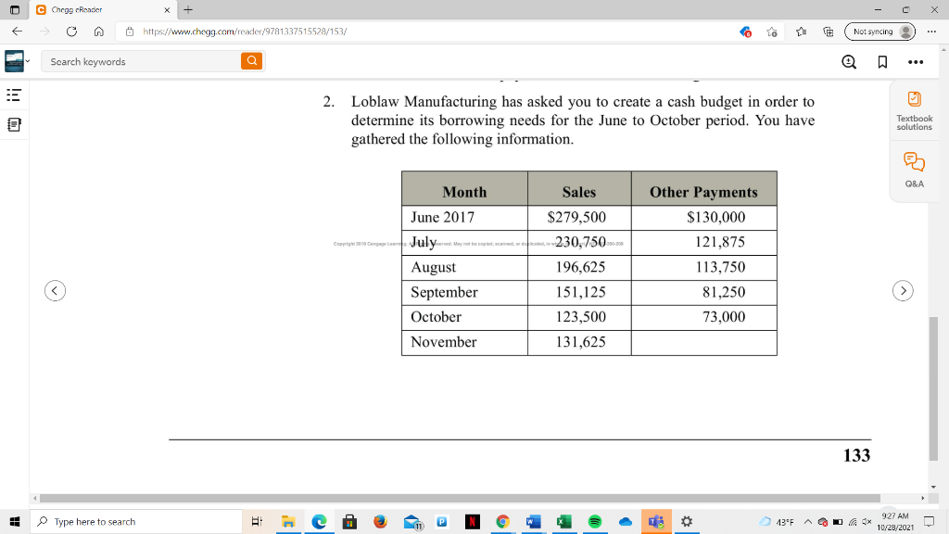The image size is (949, 534).
Task: Go to the next page arrow
Action: 903,290
